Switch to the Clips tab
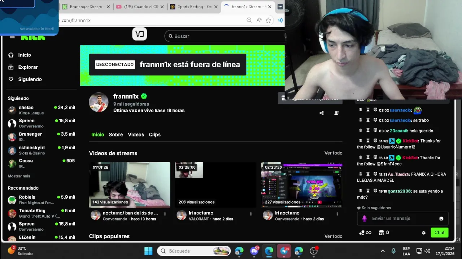Screen dimensions: 462x259 point(154,135)
